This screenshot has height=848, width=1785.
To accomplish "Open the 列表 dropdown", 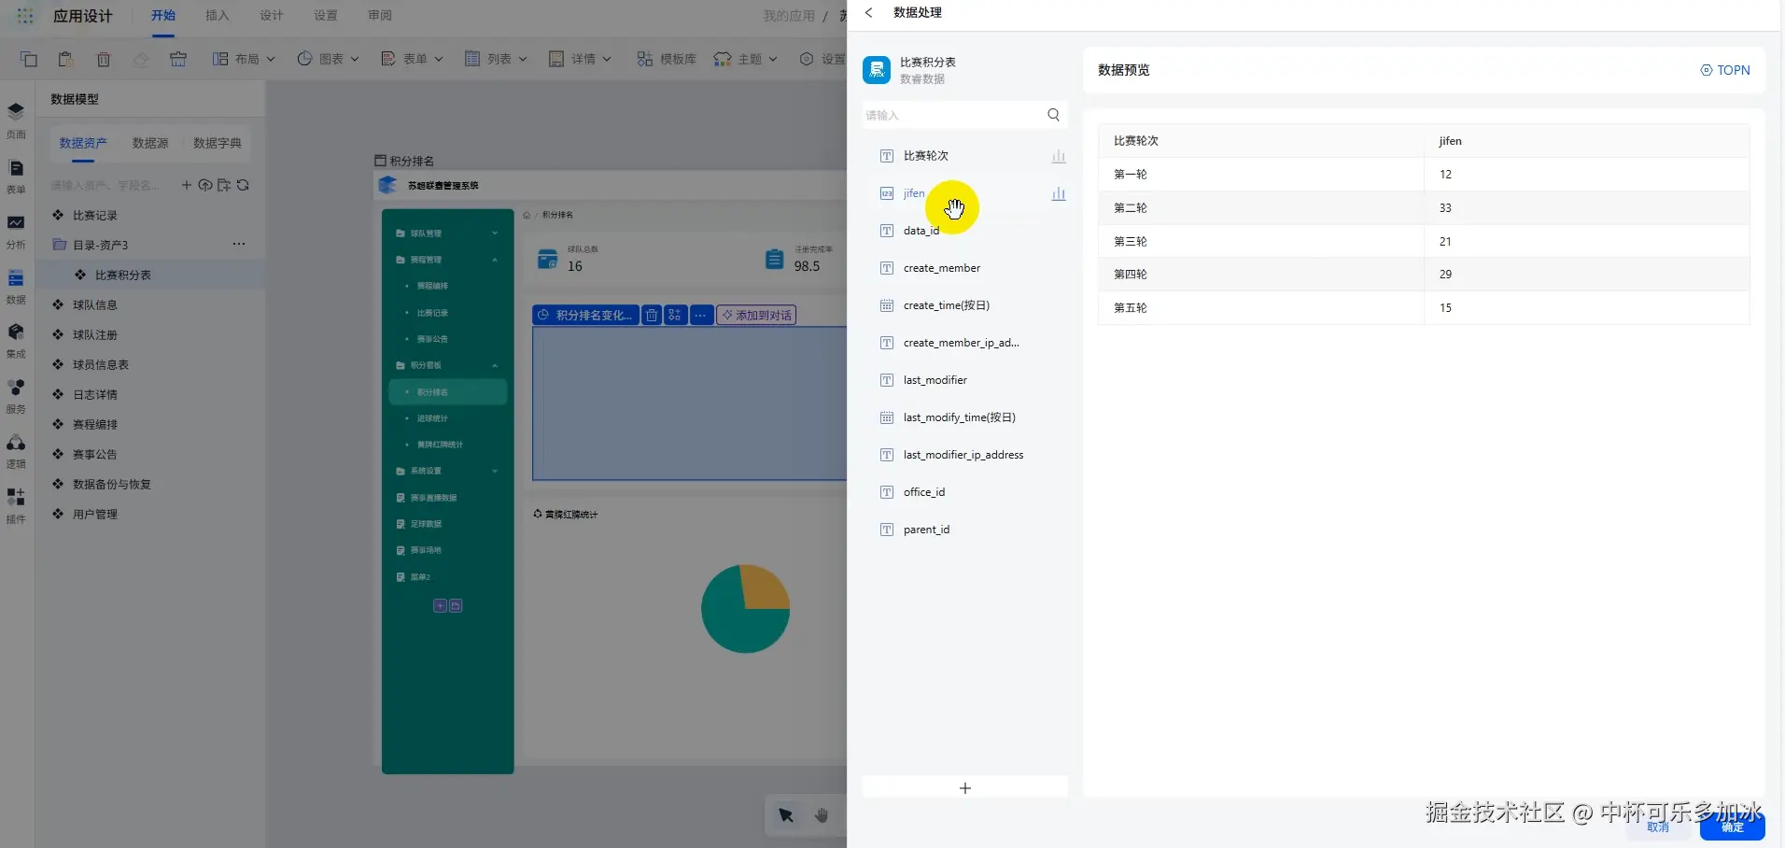I will tap(496, 59).
